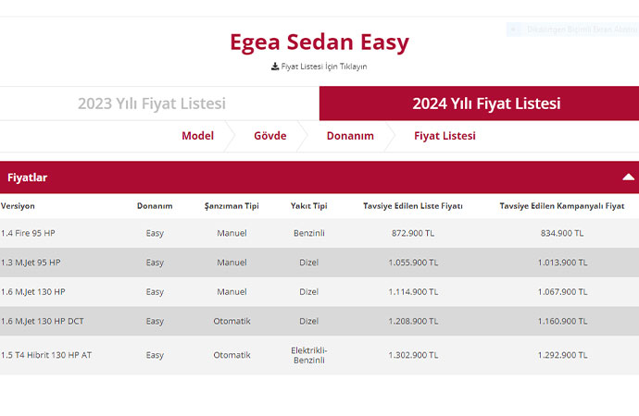This screenshot has height=416, width=639.
Task: Select the Fiyat Listesi breadcrumb step
Action: [x=445, y=136]
